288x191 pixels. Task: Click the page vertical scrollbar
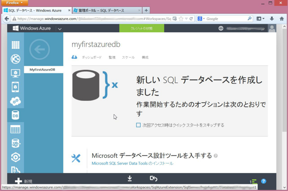tap(284, 80)
